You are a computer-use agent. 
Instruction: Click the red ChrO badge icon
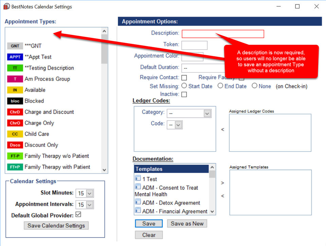tap(15, 123)
